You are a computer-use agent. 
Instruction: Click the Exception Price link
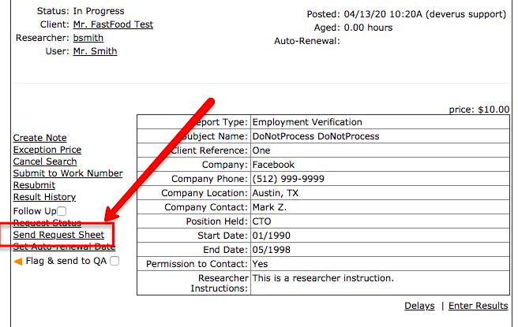click(47, 150)
